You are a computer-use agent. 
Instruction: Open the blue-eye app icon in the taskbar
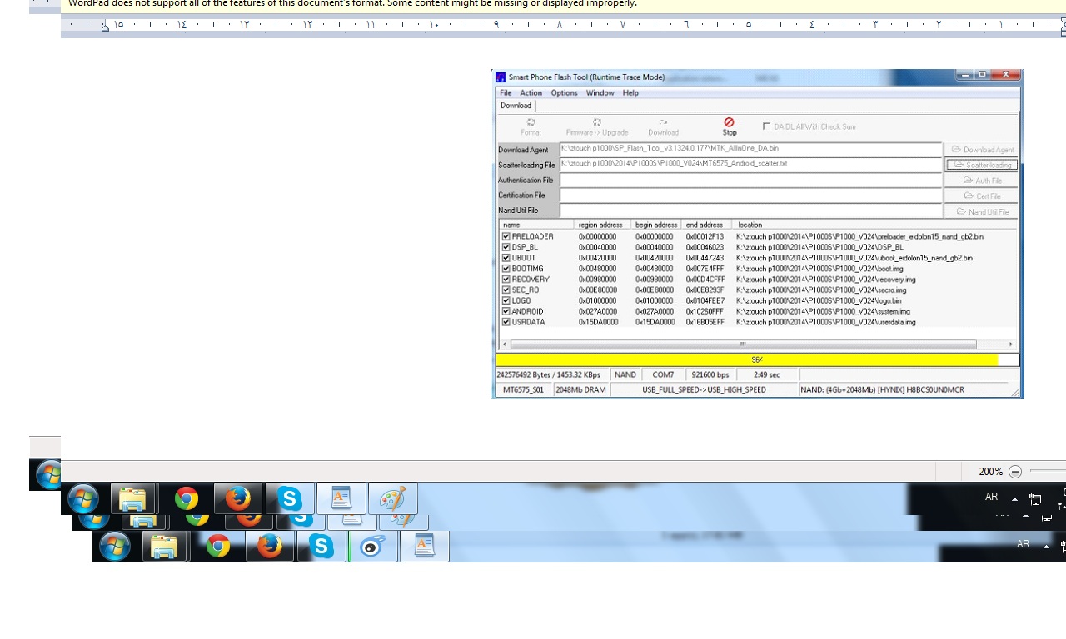(x=372, y=546)
